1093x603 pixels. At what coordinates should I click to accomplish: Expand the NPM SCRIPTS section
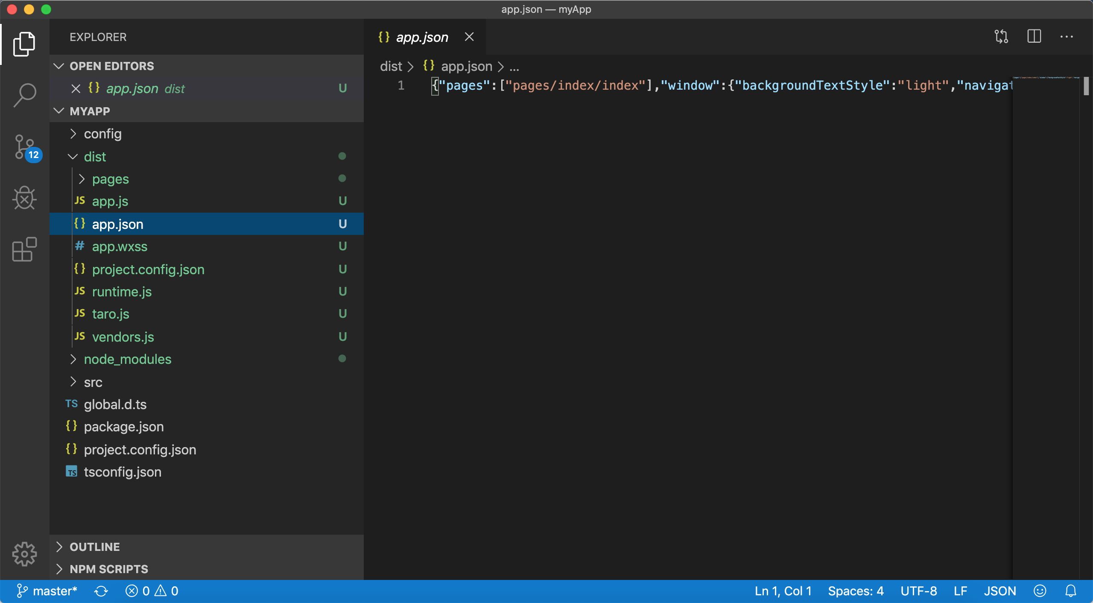[x=109, y=569]
